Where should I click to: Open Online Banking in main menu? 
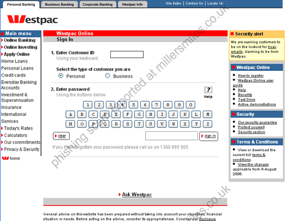19,40
